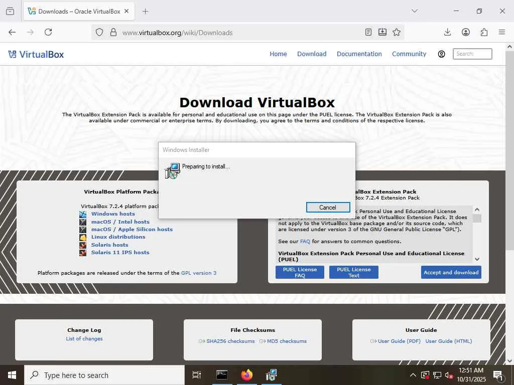Screen dimensions: 514x385
Task: Open the Linux distributions link
Action: coord(118,237)
